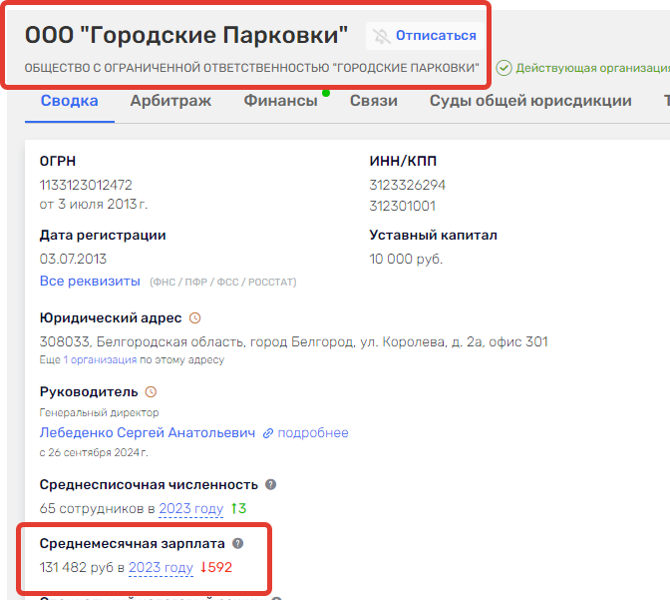Click the подробнее link
This screenshot has height=600, width=670.
click(313, 432)
